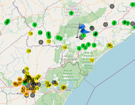Open the yellow 13 marker near the coast
This screenshot has height=105, width=135.
pos(111,46)
